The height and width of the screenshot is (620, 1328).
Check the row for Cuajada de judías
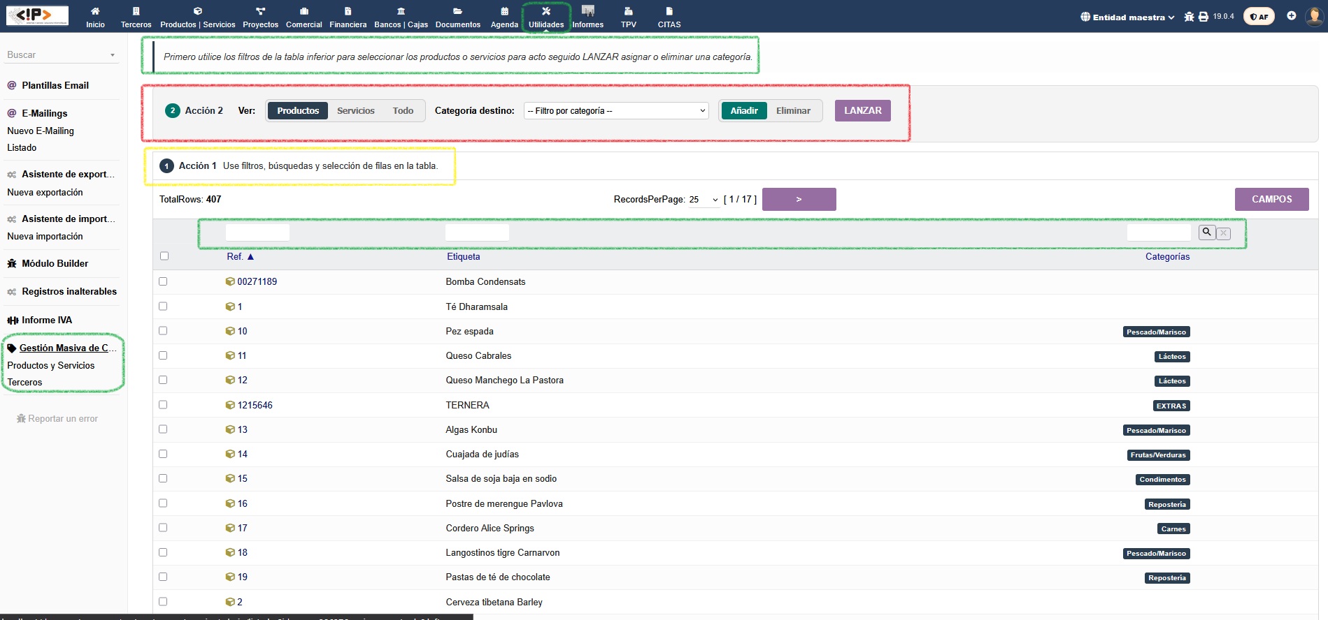163,454
